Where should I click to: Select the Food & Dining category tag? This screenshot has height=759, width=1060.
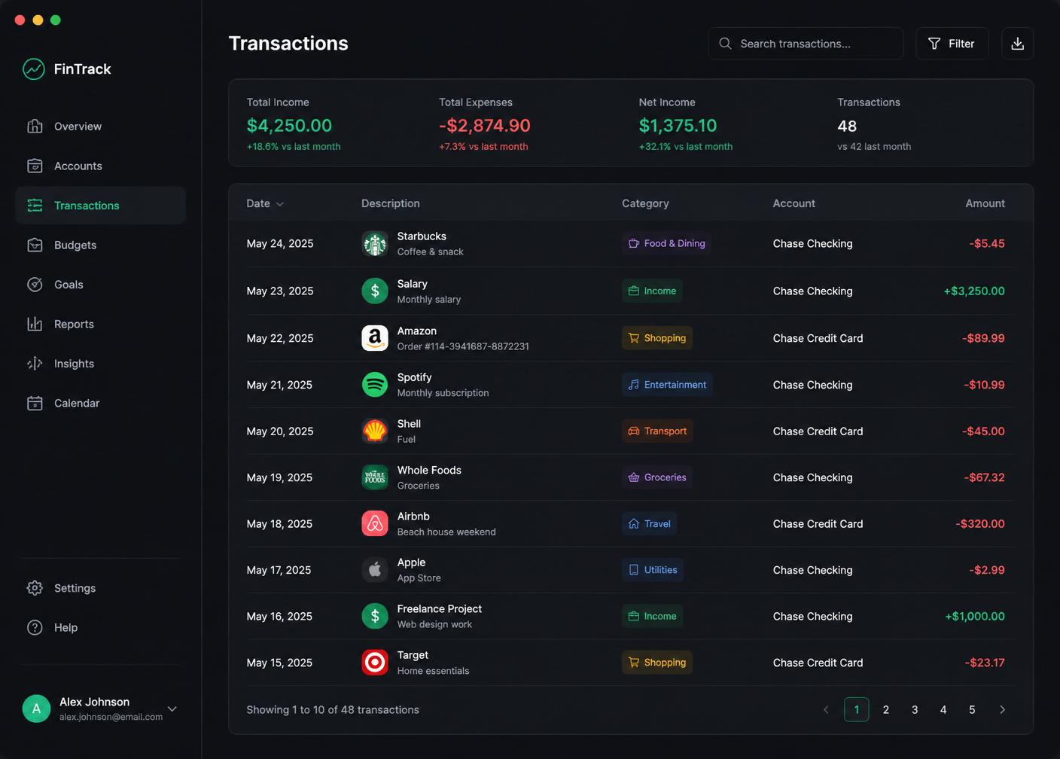(x=666, y=243)
